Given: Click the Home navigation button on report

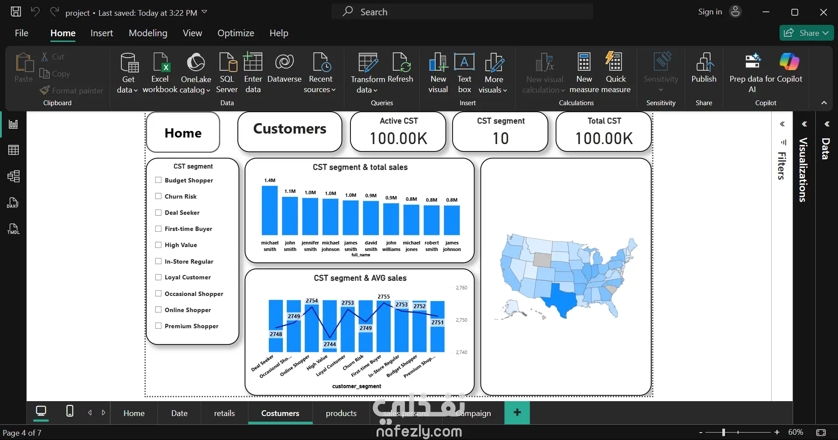Looking at the screenshot, I should coord(183,133).
